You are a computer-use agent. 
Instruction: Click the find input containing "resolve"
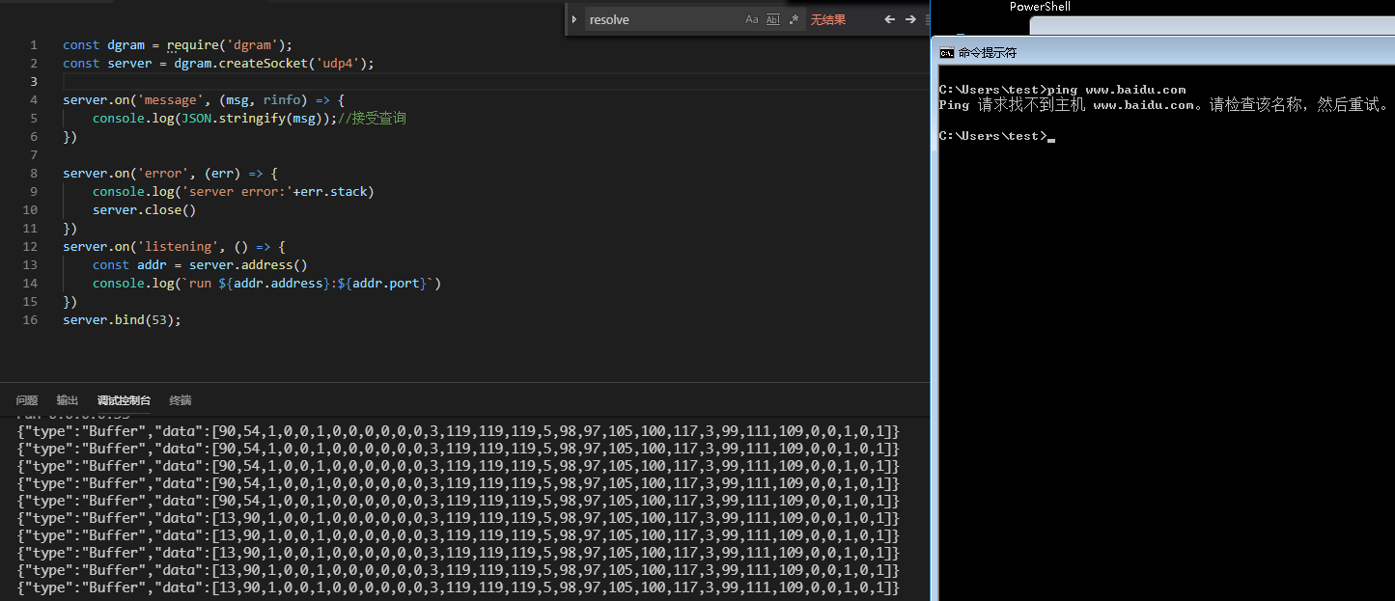[x=662, y=19]
